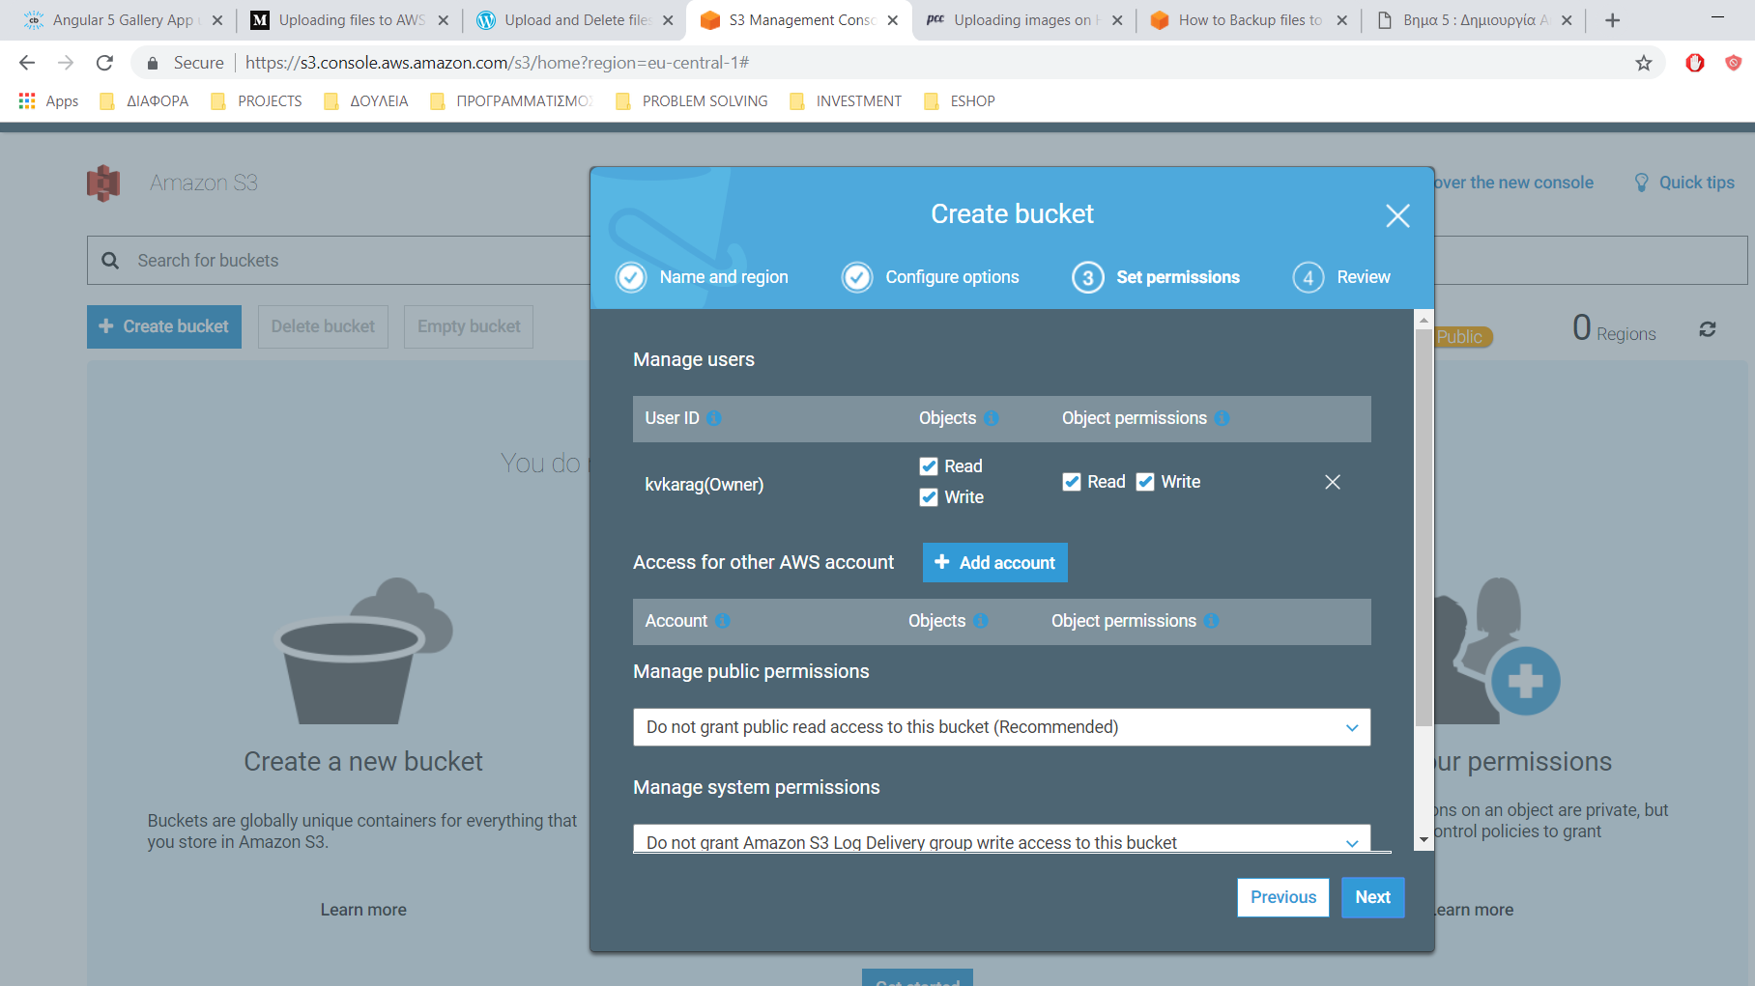Uncheck Objects Read for kvkarag(Owner)
Viewport: 1755px width, 986px height.
[x=929, y=466]
